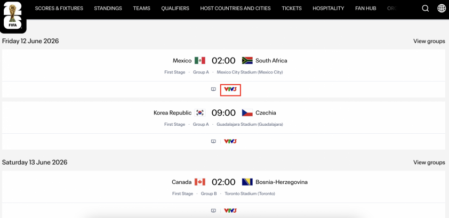Open the Tickets menu item
449x218 pixels.
(291, 9)
